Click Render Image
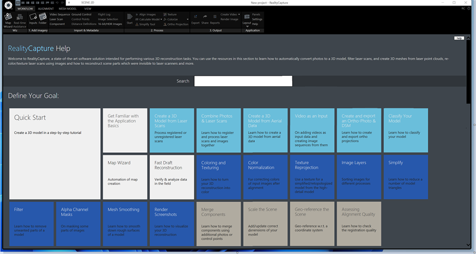The height and width of the screenshot is (254, 476). click(x=229, y=19)
